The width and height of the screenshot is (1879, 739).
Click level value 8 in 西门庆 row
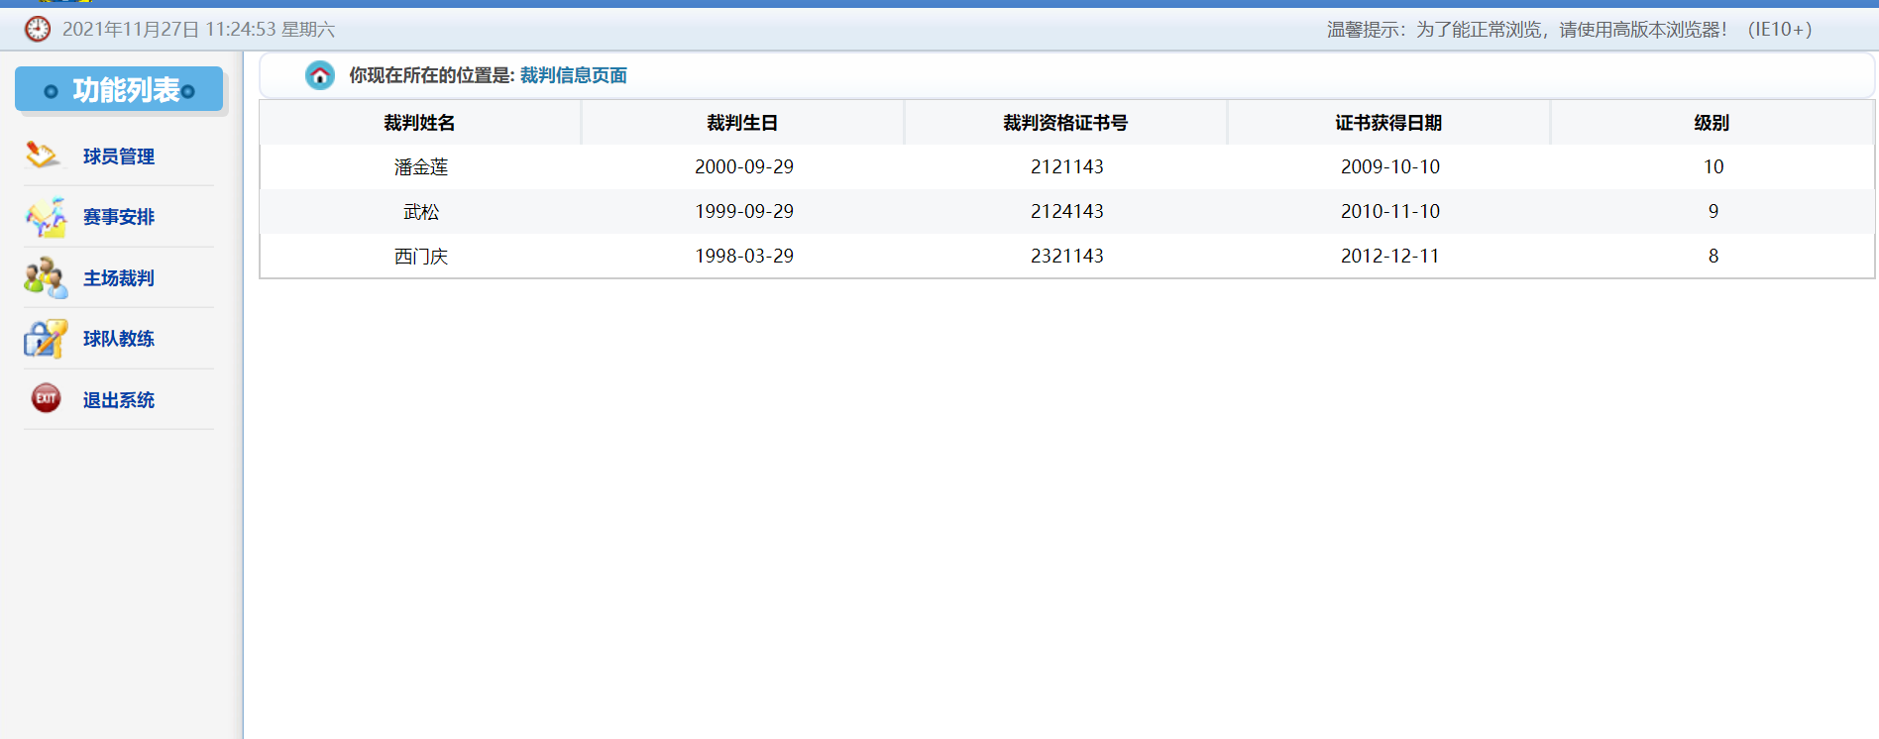click(1713, 256)
